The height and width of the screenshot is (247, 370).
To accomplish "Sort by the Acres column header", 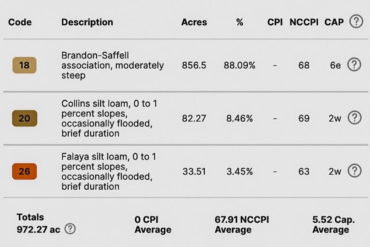I will [194, 22].
